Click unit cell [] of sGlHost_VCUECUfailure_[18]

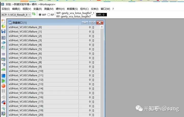tap(93, 106)
